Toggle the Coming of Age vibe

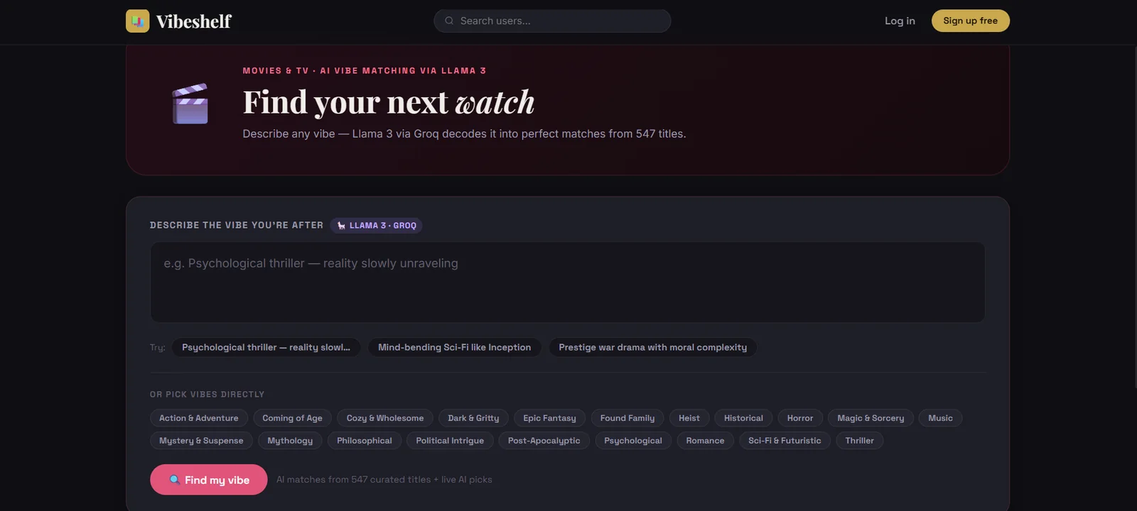pyautogui.click(x=293, y=418)
